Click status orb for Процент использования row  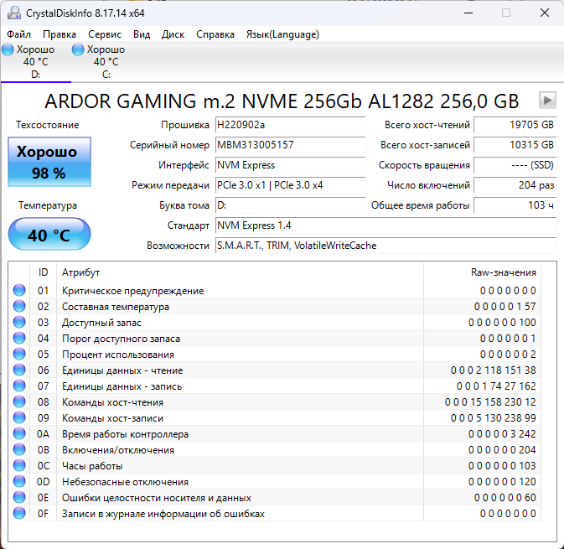coord(19,355)
